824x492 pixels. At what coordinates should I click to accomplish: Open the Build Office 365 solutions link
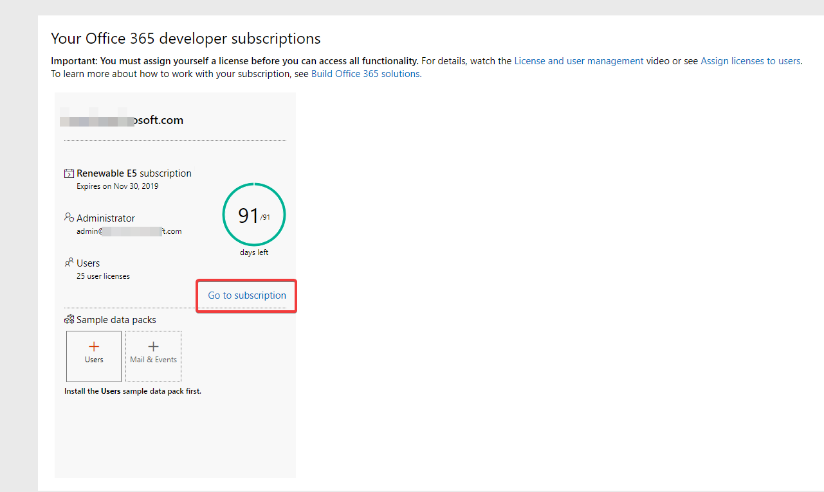(x=366, y=74)
